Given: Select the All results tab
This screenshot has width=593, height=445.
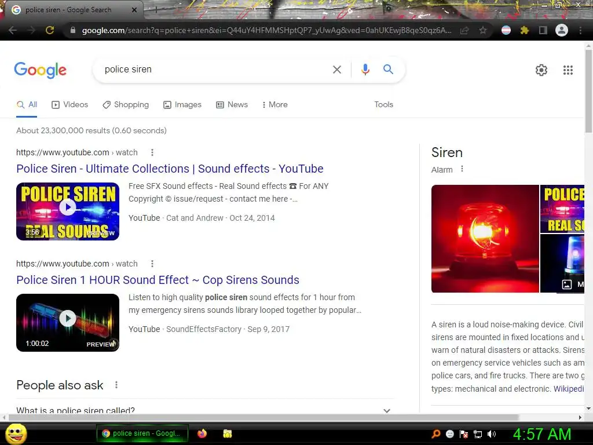Looking at the screenshot, I should click(27, 105).
